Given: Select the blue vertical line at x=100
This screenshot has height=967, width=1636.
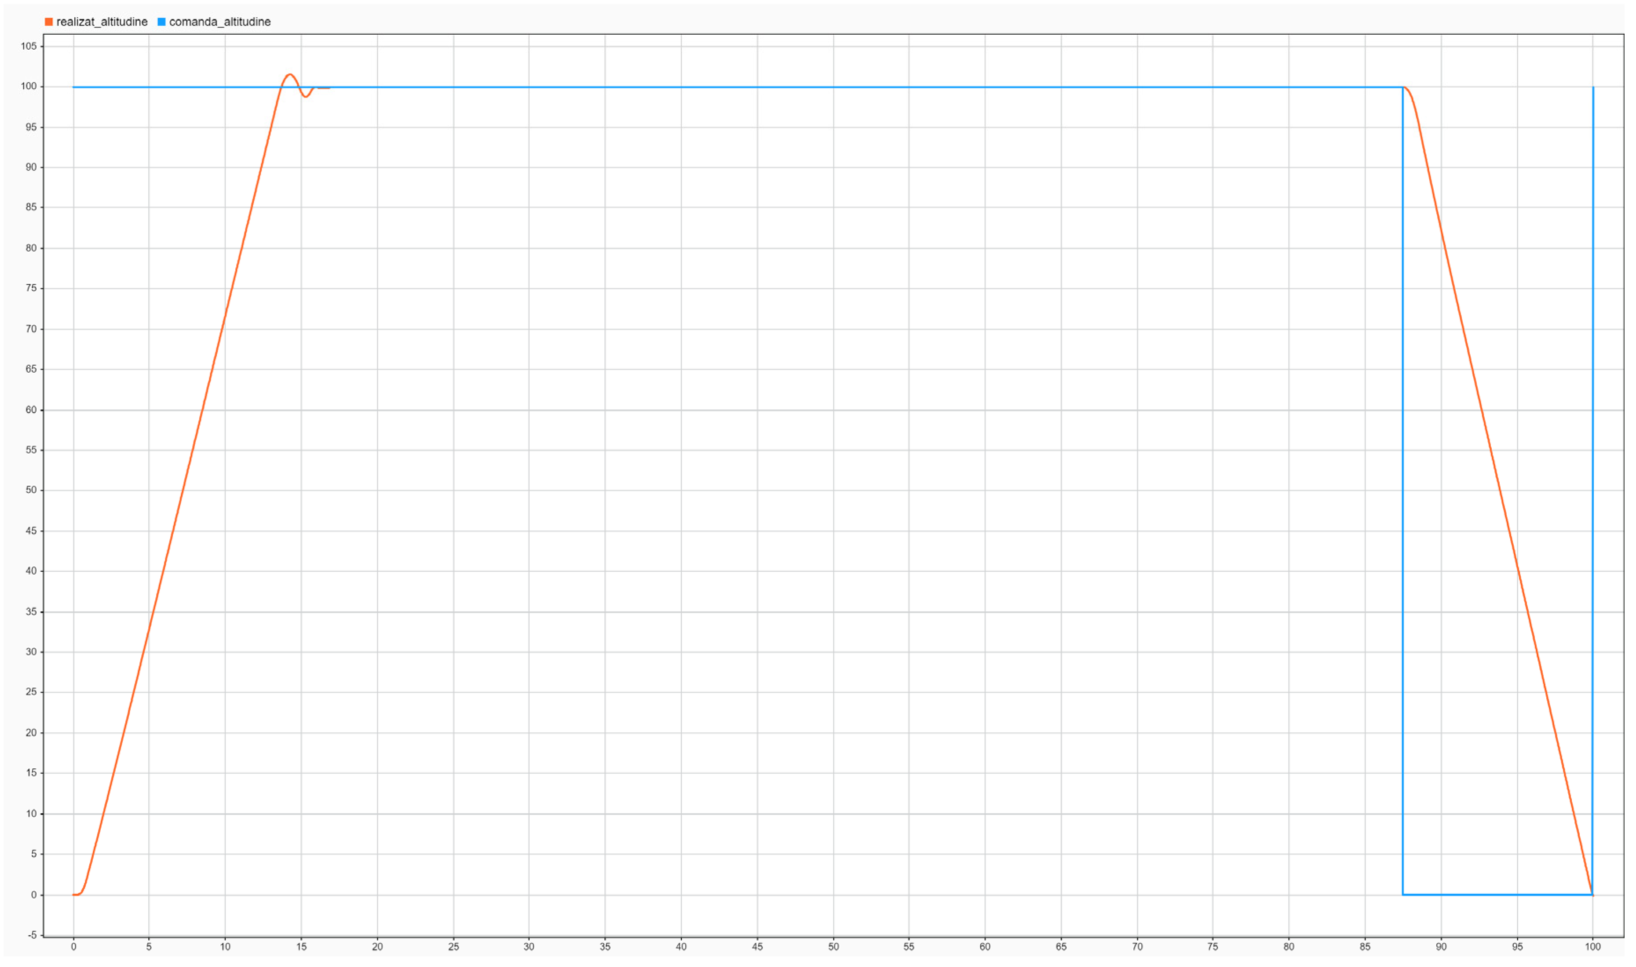Looking at the screenshot, I should tap(1593, 456).
